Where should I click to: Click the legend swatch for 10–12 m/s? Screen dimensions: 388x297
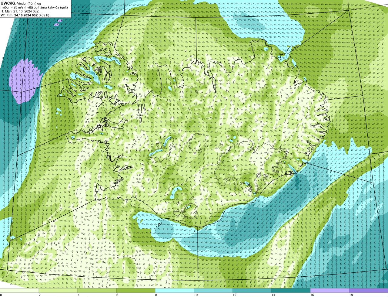213,290
